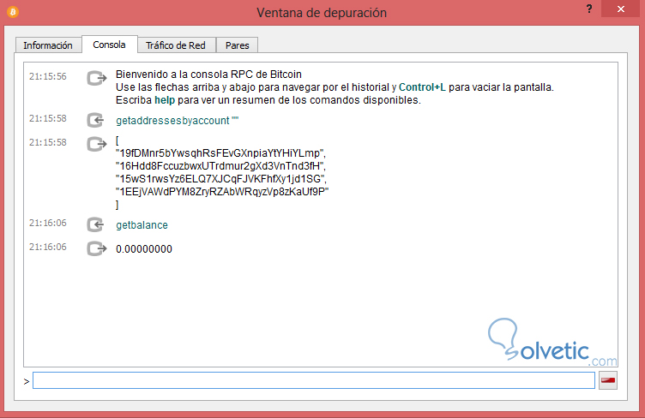Click the Bienvenido a la consola RPC line

(208, 75)
